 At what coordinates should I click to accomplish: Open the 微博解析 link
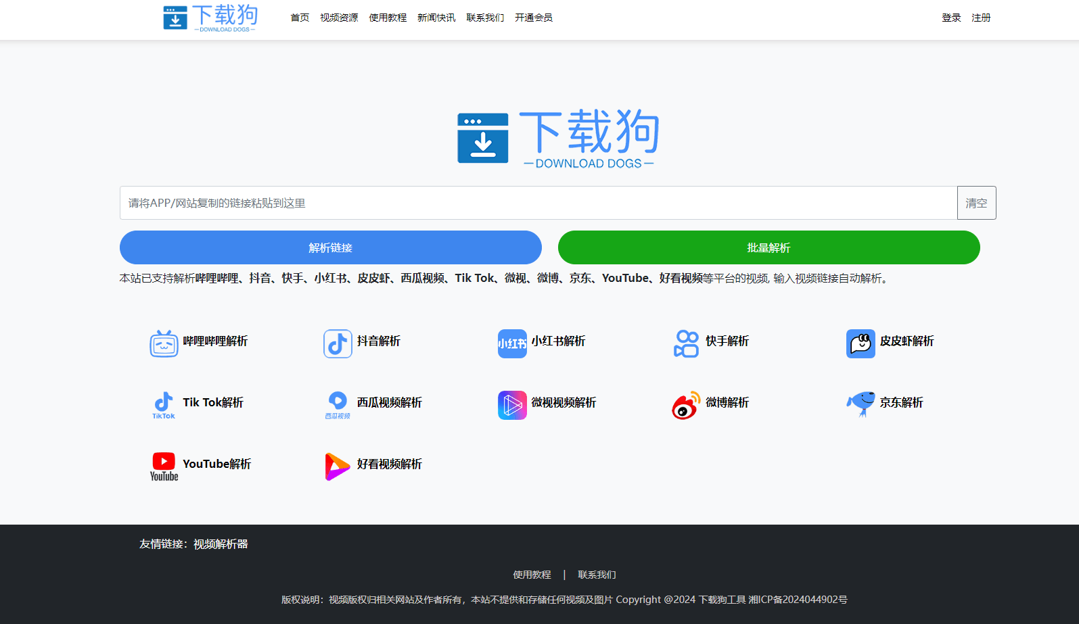pyautogui.click(x=727, y=402)
